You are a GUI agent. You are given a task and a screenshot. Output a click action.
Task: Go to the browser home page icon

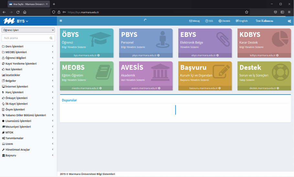click(x=25, y=12)
